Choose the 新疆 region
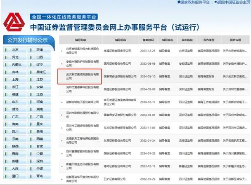251x185 pixels. coord(15,161)
